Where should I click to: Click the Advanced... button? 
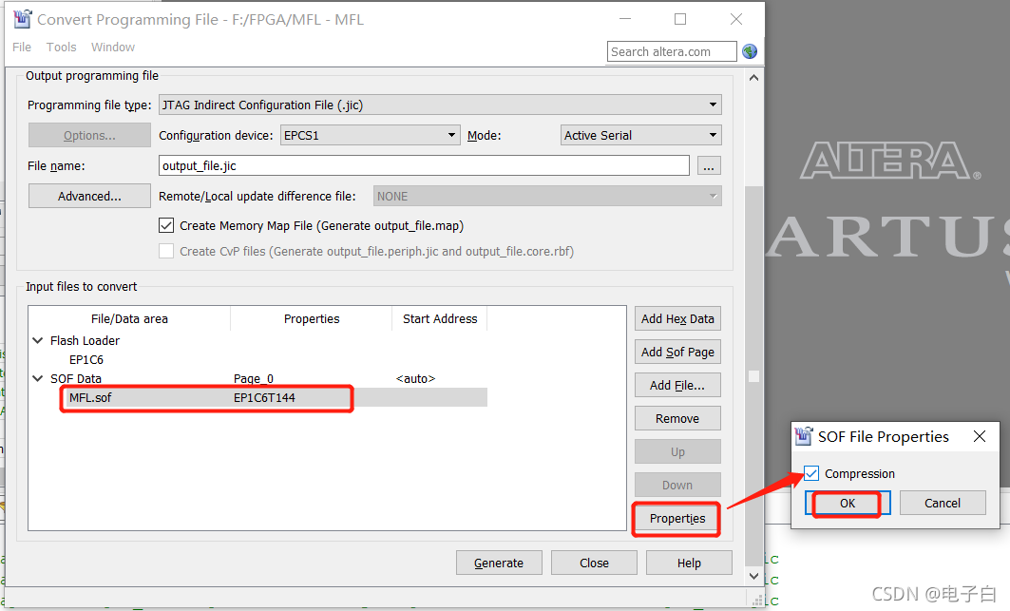click(x=89, y=196)
